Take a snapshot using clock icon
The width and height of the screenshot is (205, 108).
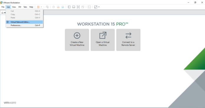[x=54, y=7]
